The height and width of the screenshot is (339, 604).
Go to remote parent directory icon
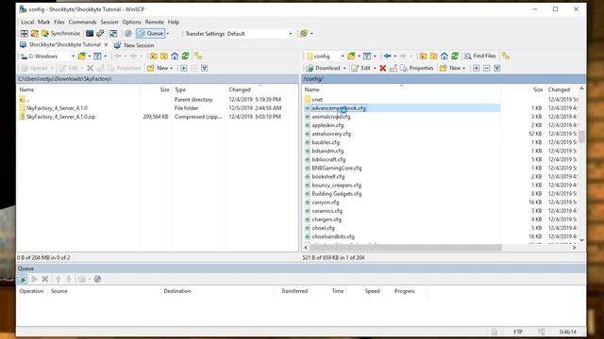click(423, 56)
